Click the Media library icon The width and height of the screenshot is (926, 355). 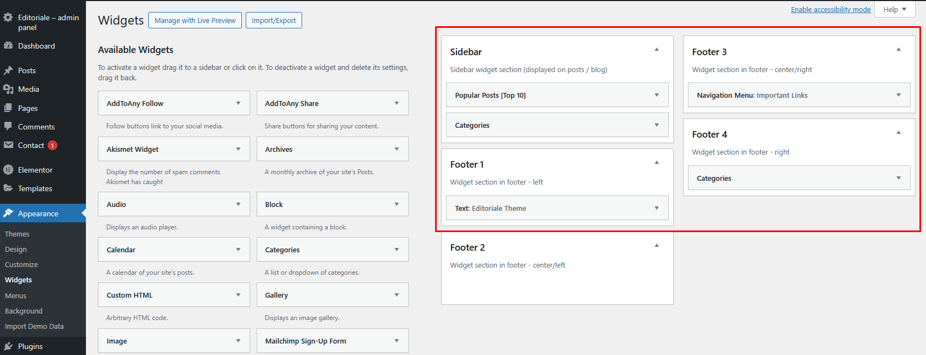(8, 89)
